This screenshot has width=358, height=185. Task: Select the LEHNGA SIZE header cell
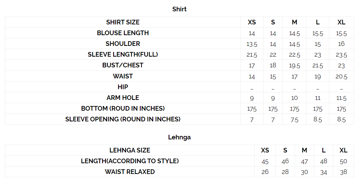[x=130, y=150]
